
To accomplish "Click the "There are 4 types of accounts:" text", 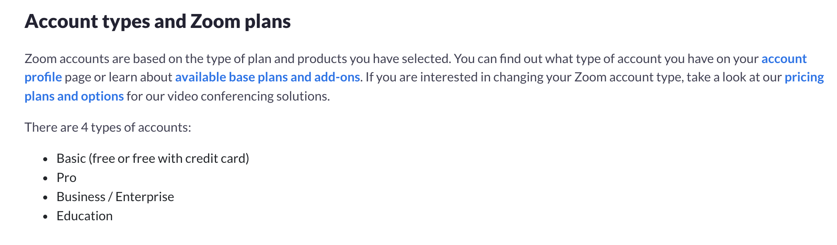I will click(108, 127).
